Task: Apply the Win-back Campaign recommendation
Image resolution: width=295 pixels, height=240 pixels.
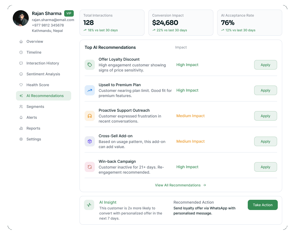Action: (x=265, y=167)
